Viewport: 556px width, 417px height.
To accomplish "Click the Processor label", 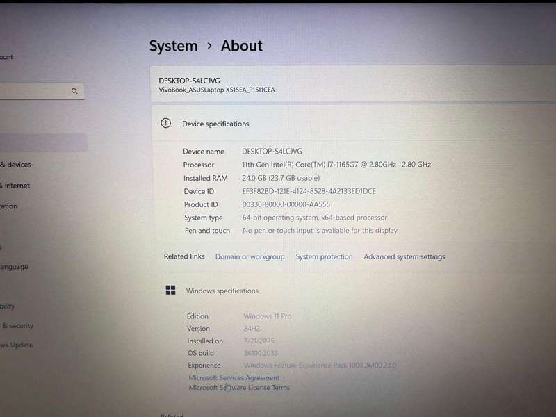I will click(x=199, y=165).
